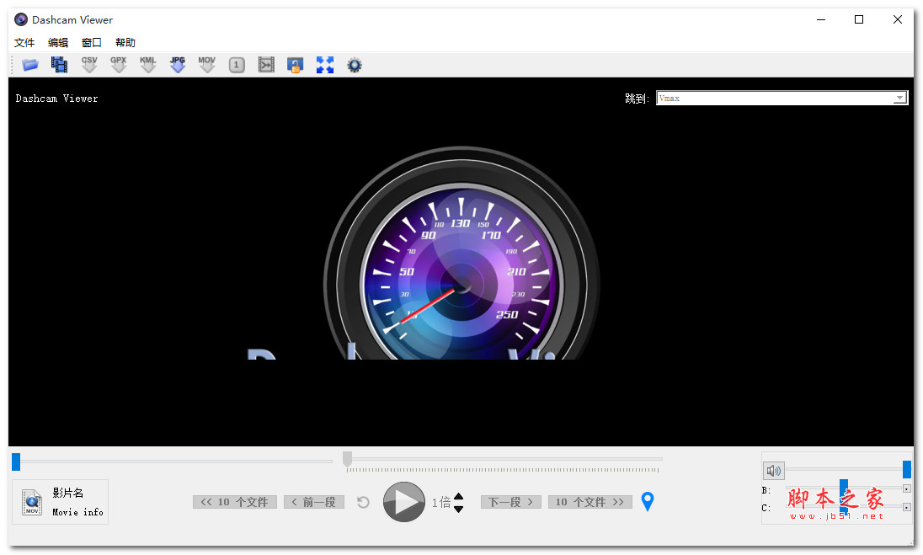Export frame as JPG
This screenshot has height=555, width=923.
pyautogui.click(x=177, y=64)
